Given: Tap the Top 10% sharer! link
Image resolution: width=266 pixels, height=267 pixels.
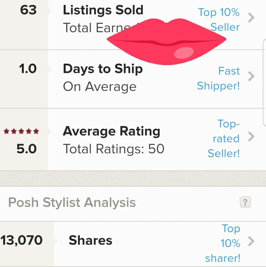Looking at the screenshot, I should [x=224, y=243].
